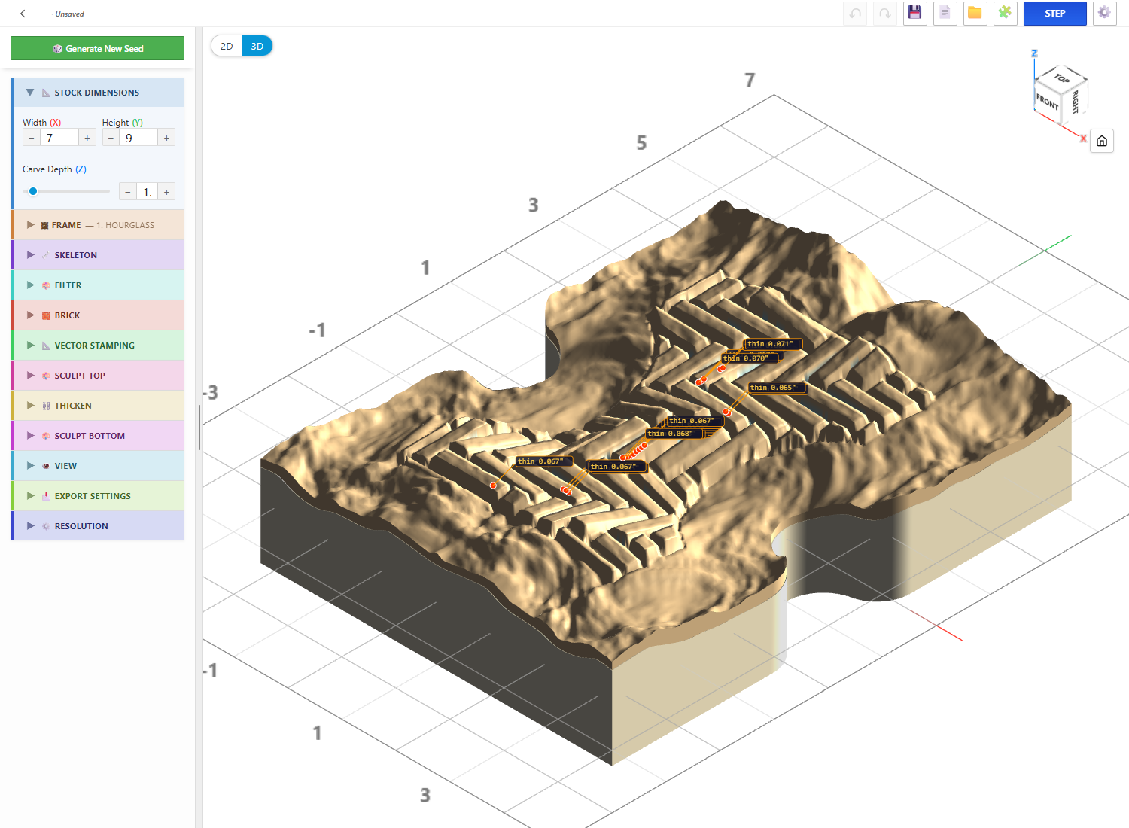Image resolution: width=1129 pixels, height=828 pixels.
Task: Expand the Frame section
Action: 99,225
